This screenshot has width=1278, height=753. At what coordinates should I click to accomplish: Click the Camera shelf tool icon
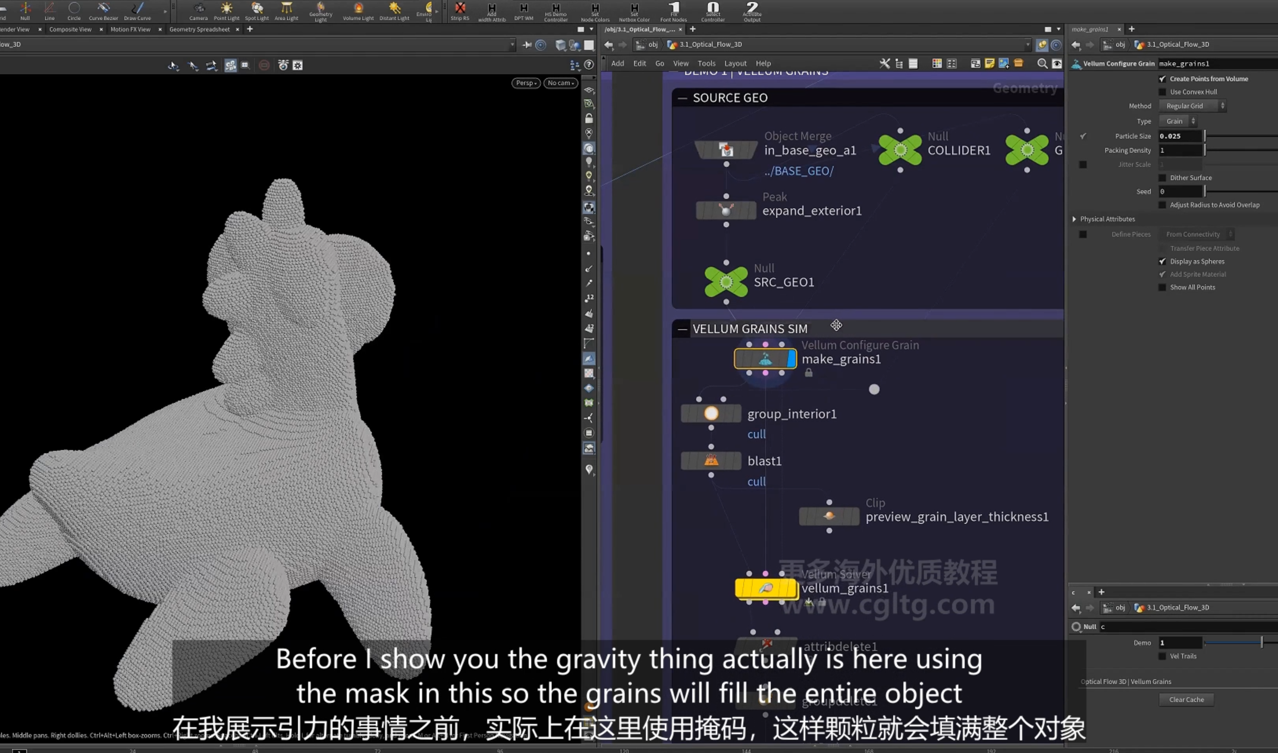pos(198,8)
